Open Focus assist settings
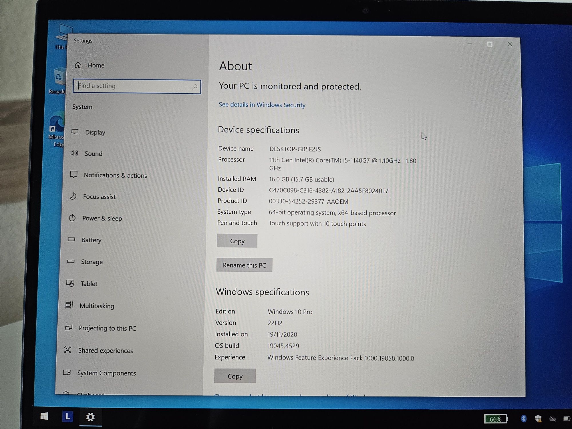The height and width of the screenshot is (429, 572). [92, 196]
